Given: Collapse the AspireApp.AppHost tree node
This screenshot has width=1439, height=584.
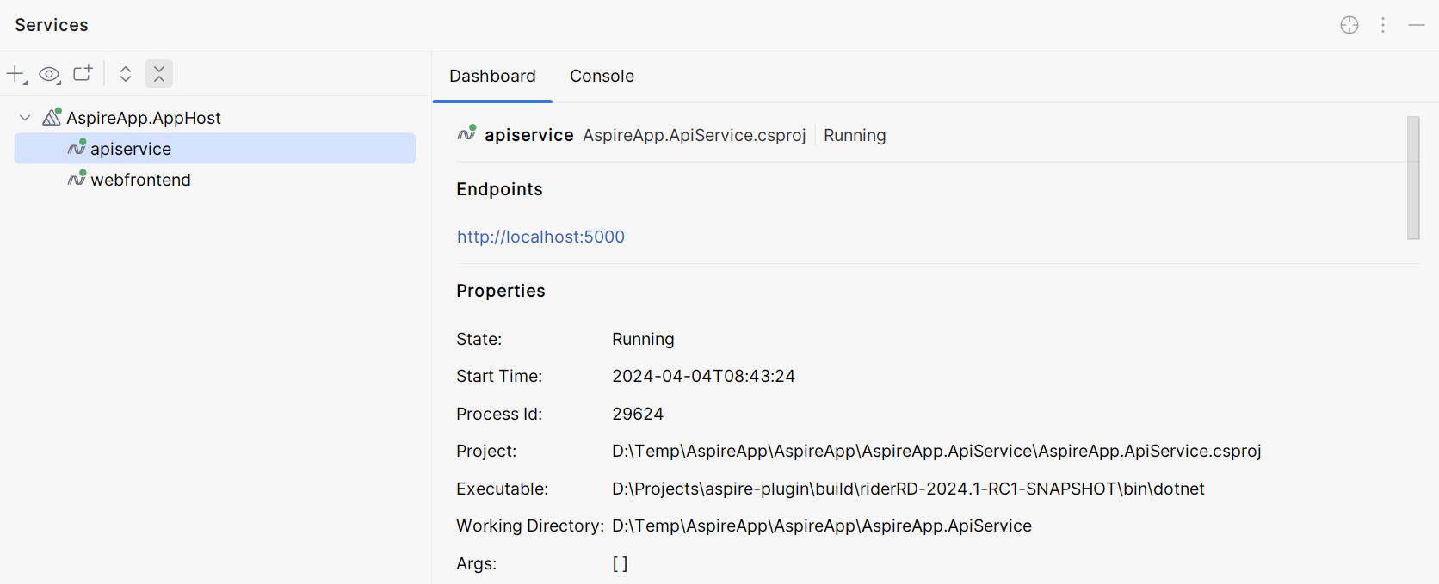Looking at the screenshot, I should [x=25, y=118].
